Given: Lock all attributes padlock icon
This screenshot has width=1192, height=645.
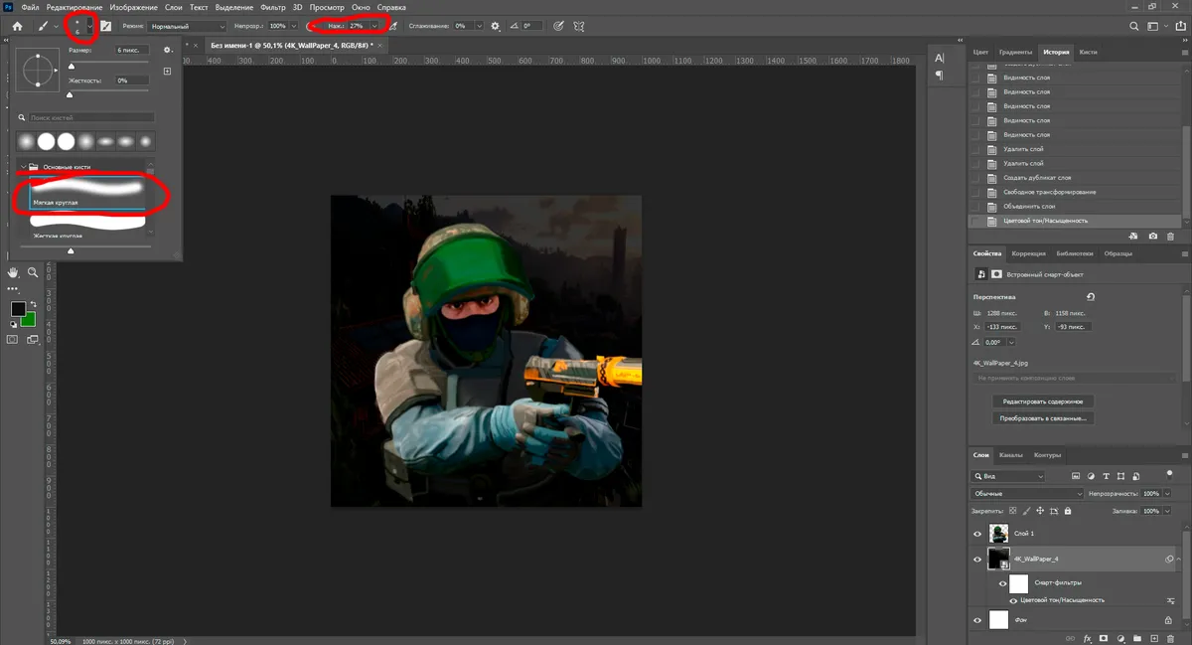Looking at the screenshot, I should point(1068,511).
